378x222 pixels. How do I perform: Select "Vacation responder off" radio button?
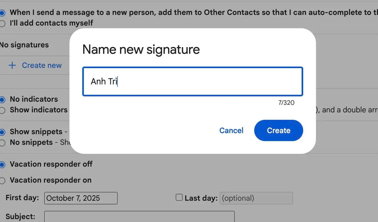point(2,165)
